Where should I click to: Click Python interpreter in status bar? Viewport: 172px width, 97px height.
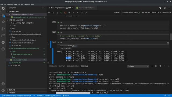click(49, 96)
